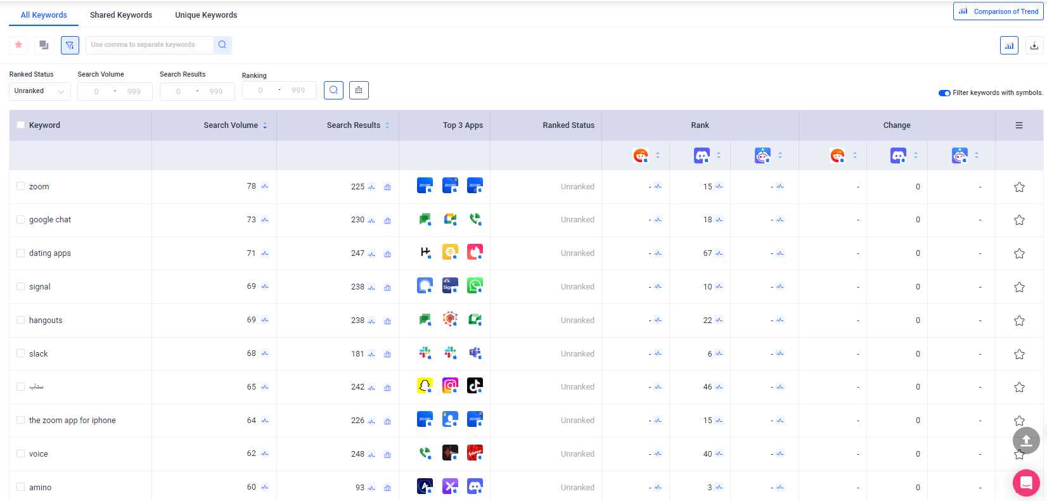Image resolution: width=1047 pixels, height=501 pixels.
Task: Click Search Volume minimum input field
Action: 96,92
